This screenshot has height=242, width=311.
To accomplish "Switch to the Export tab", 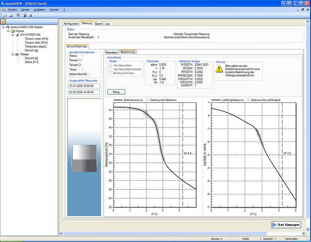I will [98, 24].
